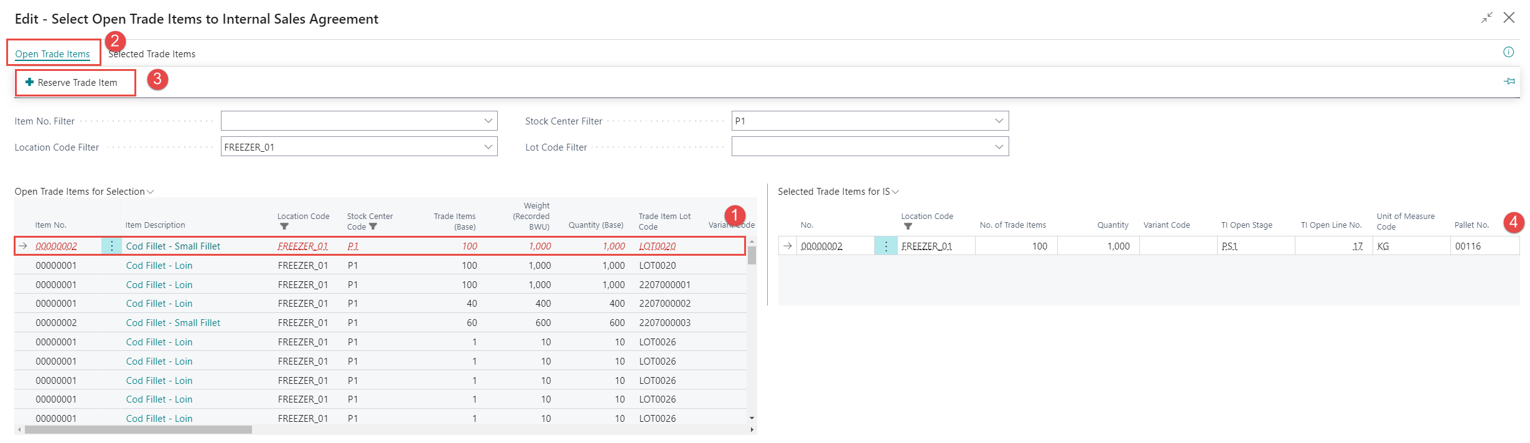Open the three-dot menu in the Selected Trade Items row
The image size is (1530, 443).
point(885,246)
